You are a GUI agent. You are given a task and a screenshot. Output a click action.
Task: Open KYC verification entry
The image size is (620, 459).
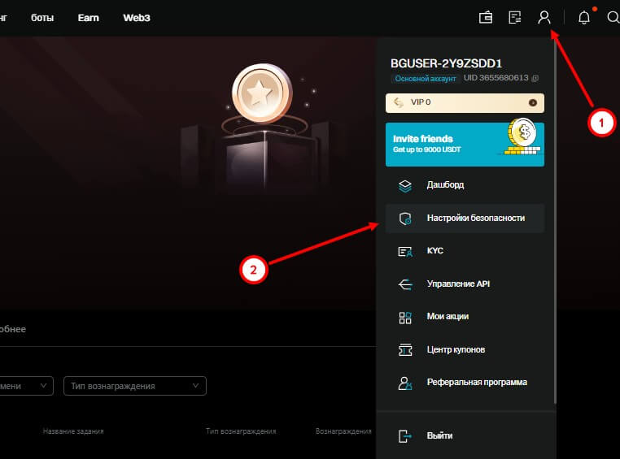point(434,251)
